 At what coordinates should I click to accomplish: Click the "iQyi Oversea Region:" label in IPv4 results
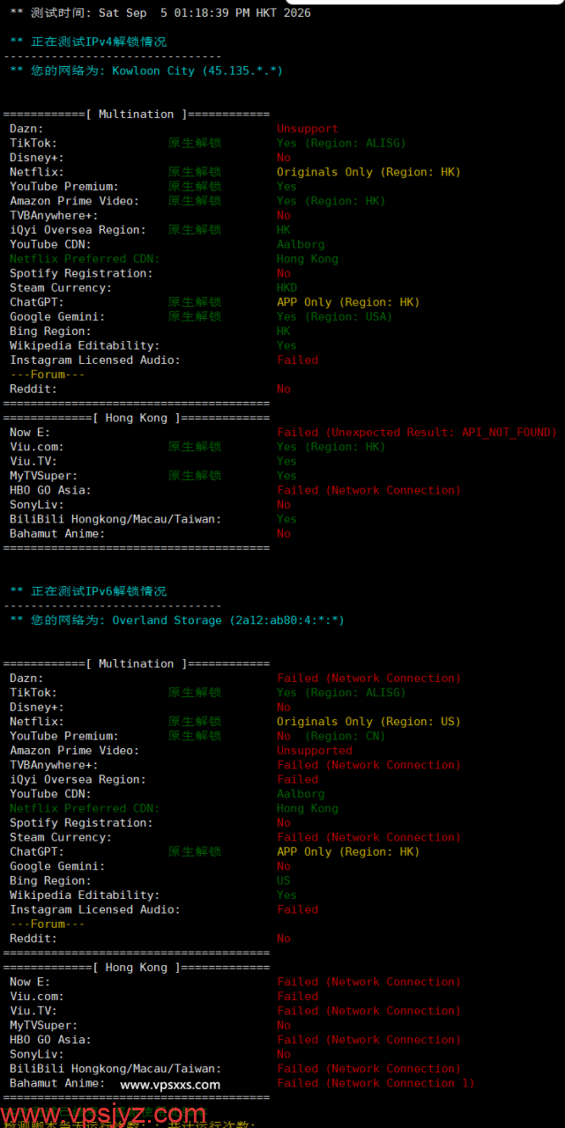pyautogui.click(x=78, y=230)
